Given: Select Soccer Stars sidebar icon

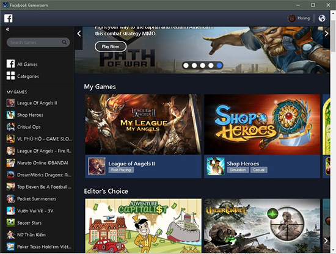Looking at the screenshot, I should click(10, 223).
